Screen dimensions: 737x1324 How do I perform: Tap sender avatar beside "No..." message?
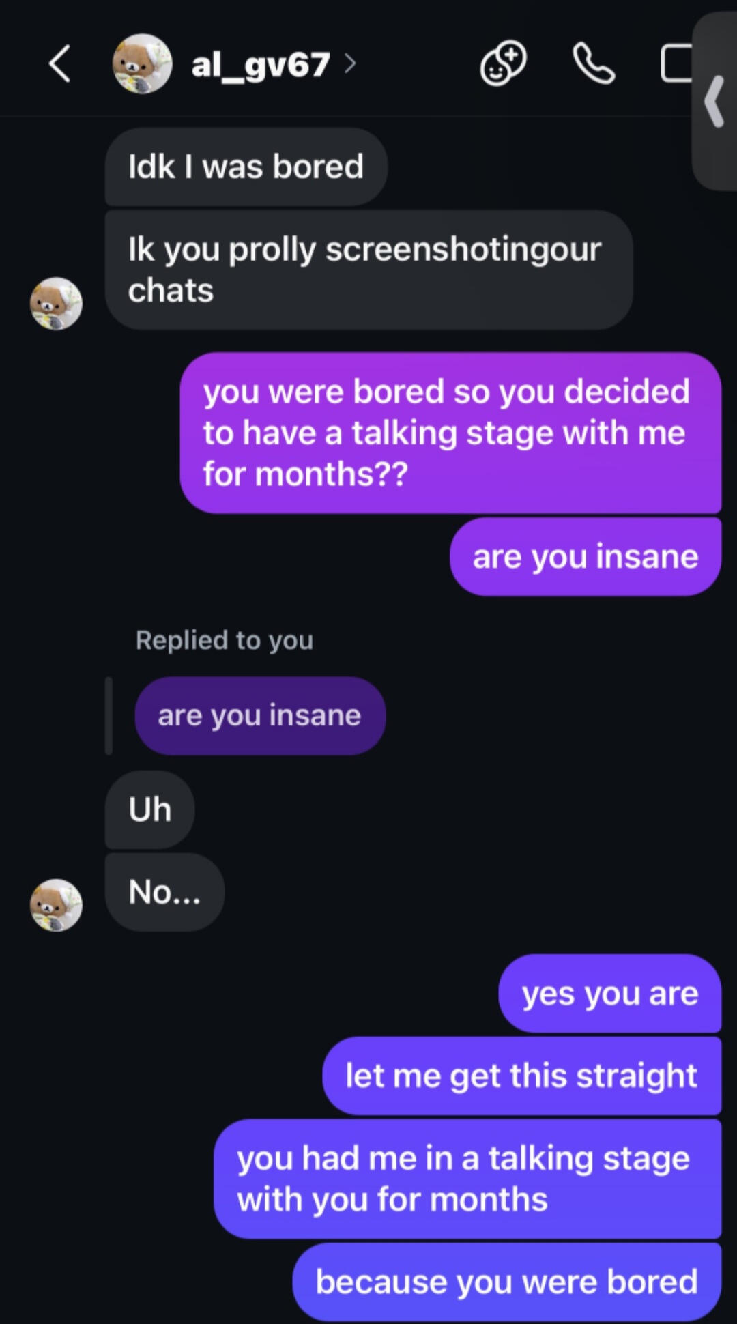point(56,905)
